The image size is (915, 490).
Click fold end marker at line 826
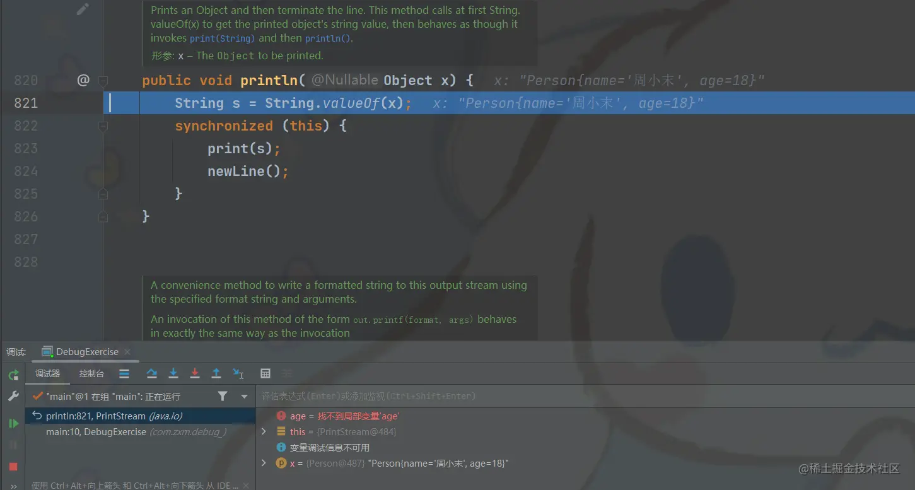(103, 216)
